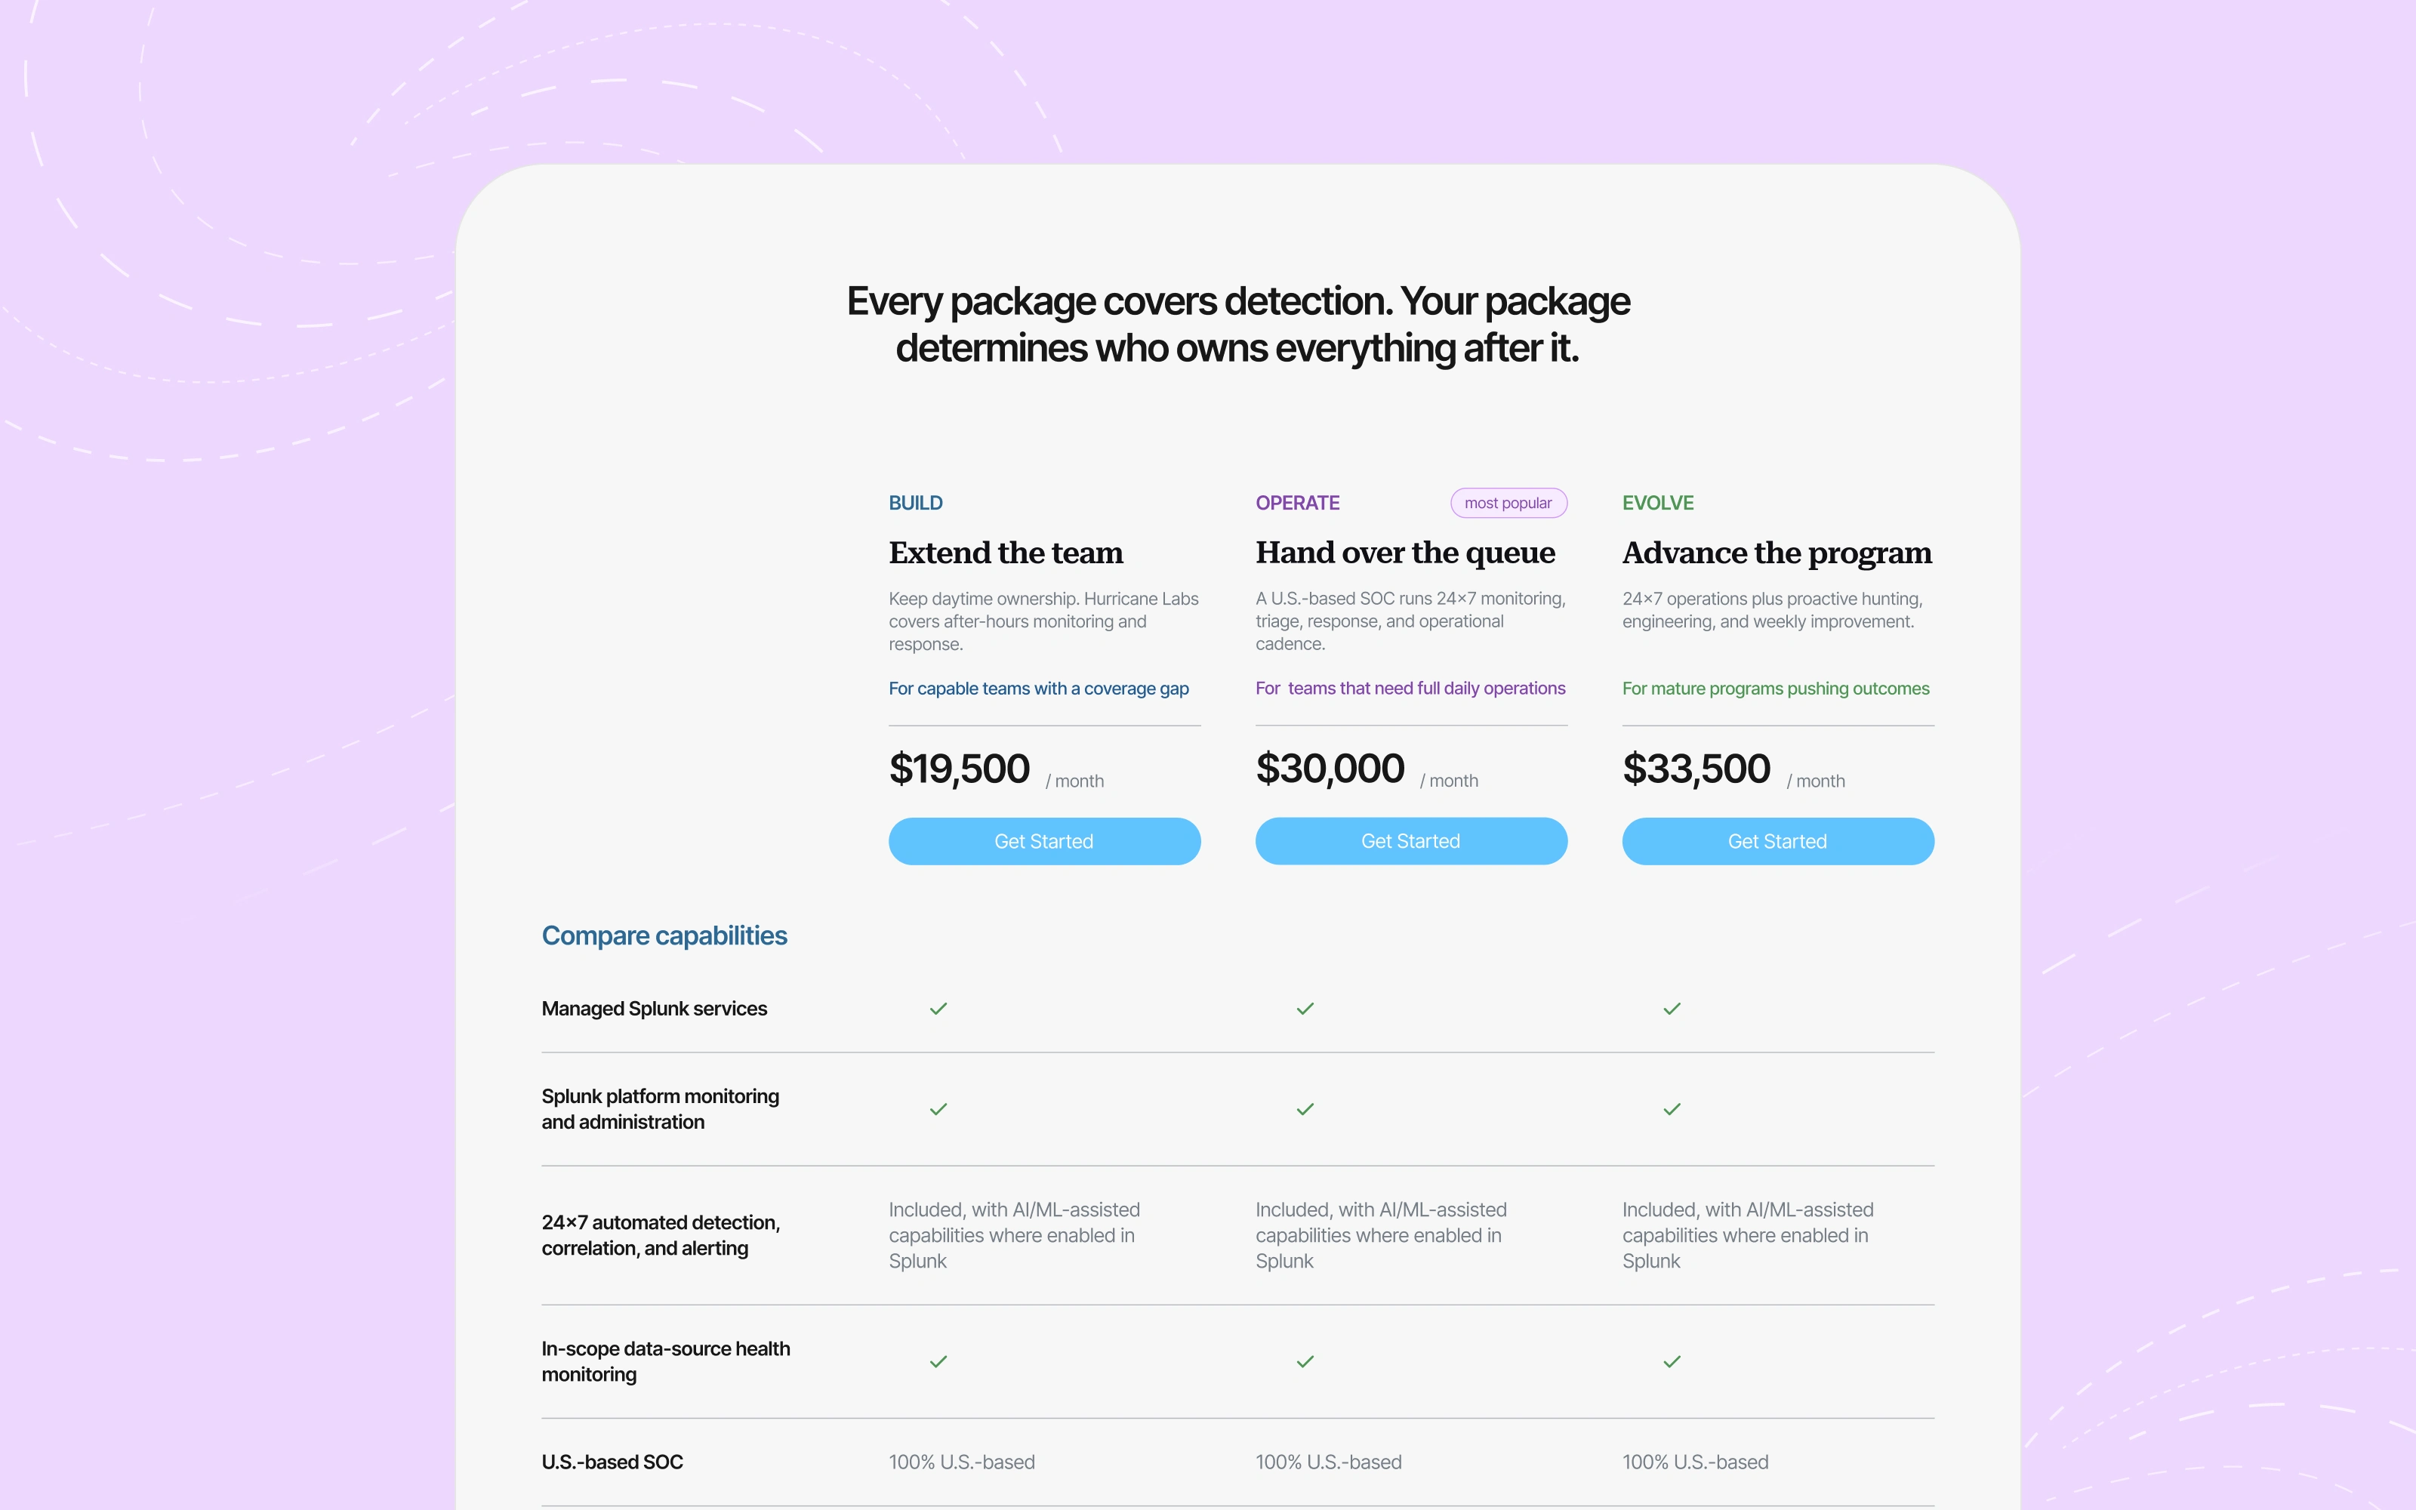Click the Build checkmark for data-source health monitoring
Screen dimensions: 2416x1510
tap(938, 1362)
